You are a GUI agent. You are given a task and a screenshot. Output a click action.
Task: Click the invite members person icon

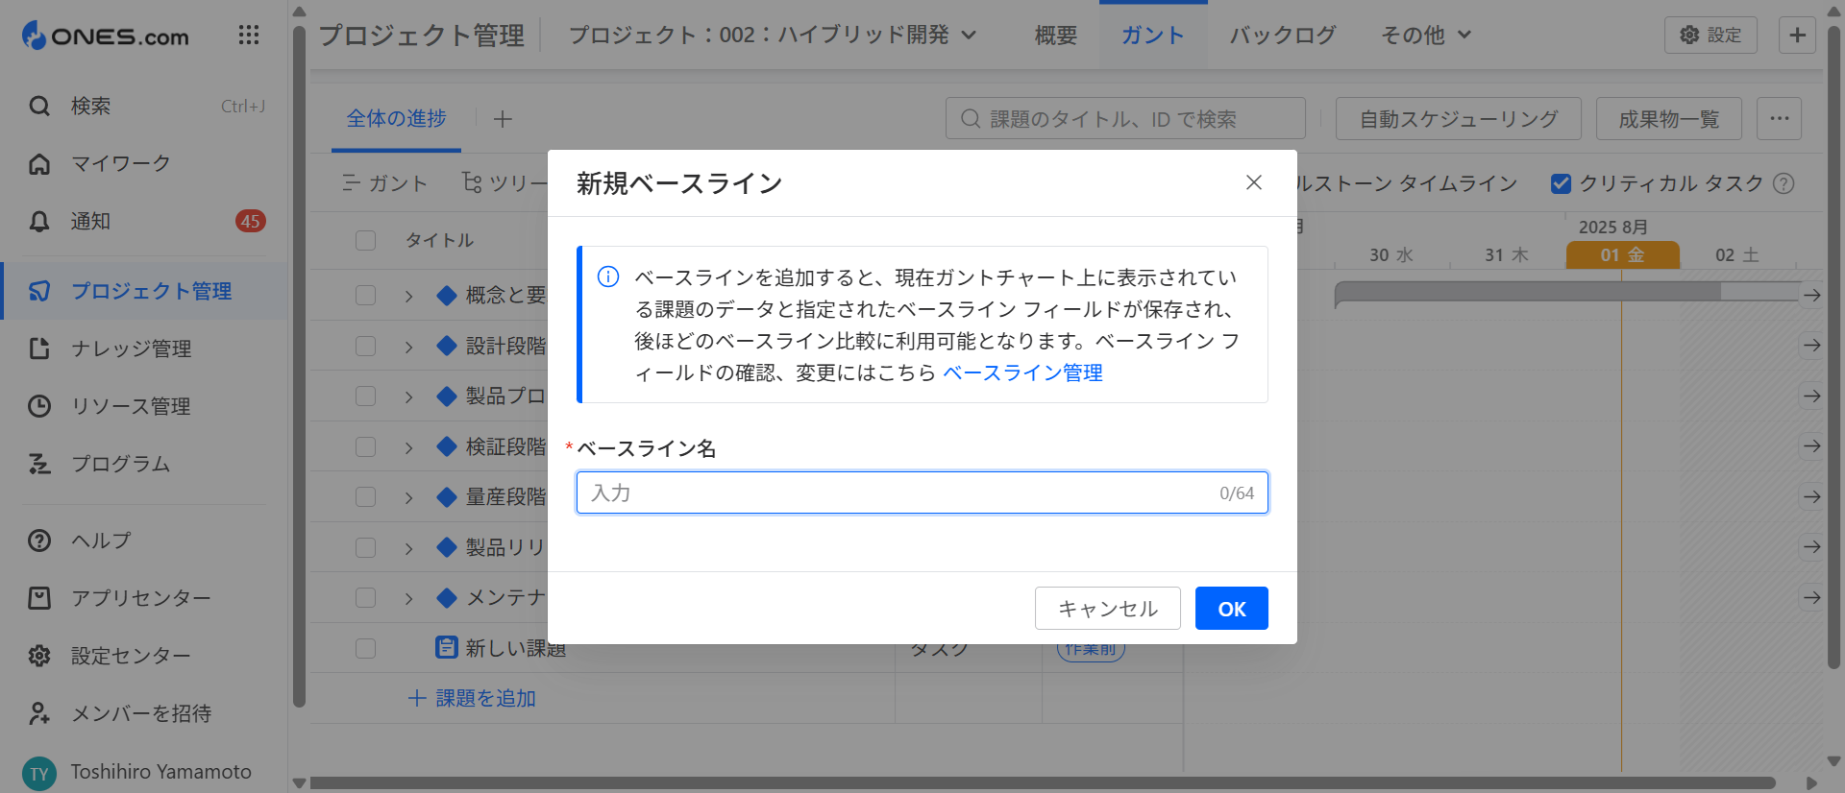click(x=39, y=713)
